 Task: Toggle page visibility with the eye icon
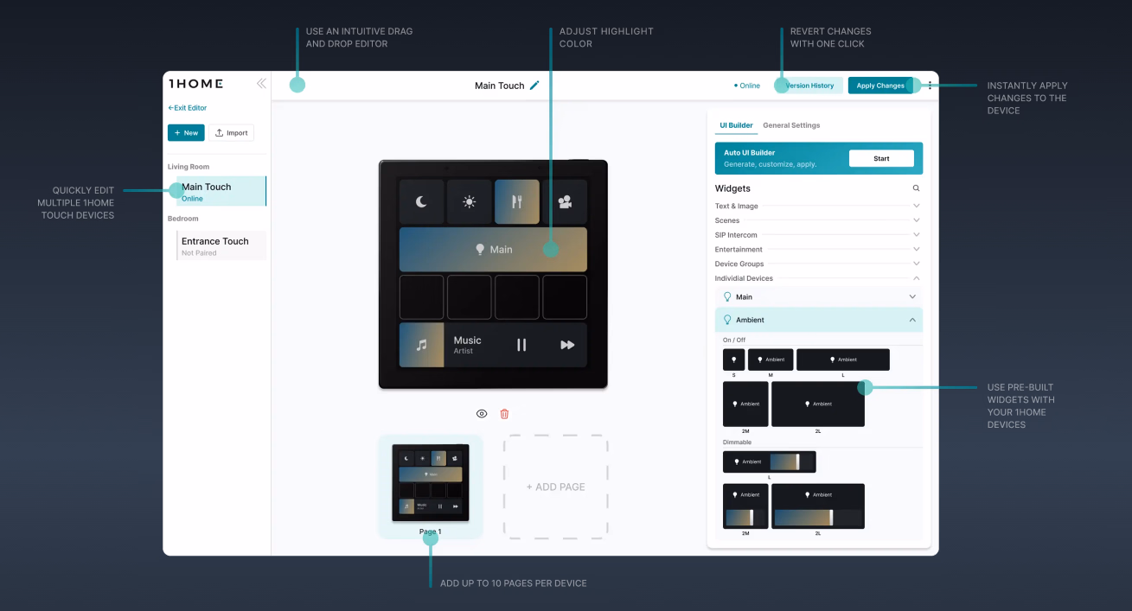point(482,414)
